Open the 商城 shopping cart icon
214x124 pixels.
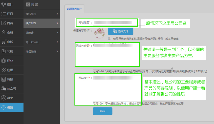(x=4, y=42)
